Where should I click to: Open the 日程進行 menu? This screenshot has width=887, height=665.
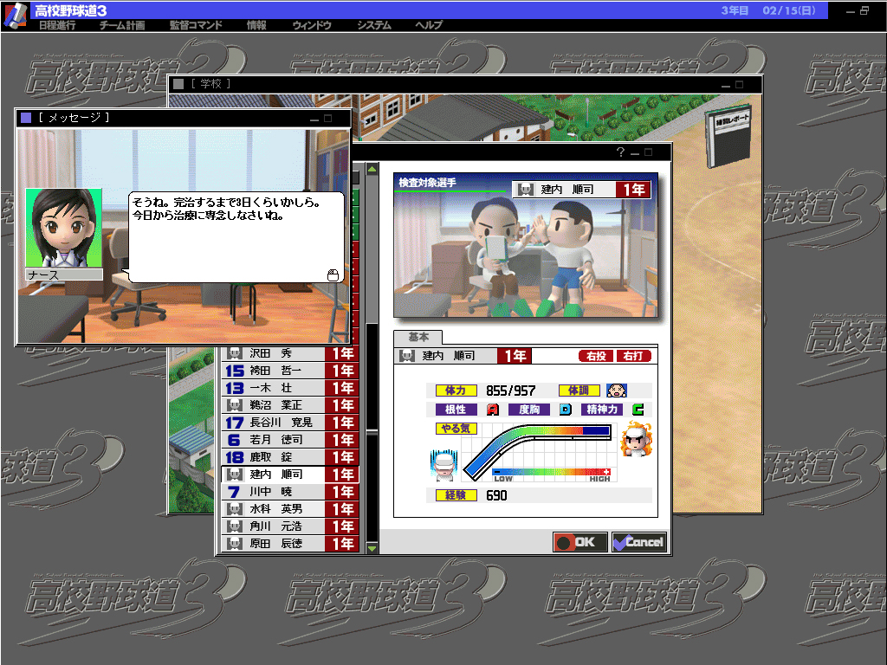pos(57,25)
